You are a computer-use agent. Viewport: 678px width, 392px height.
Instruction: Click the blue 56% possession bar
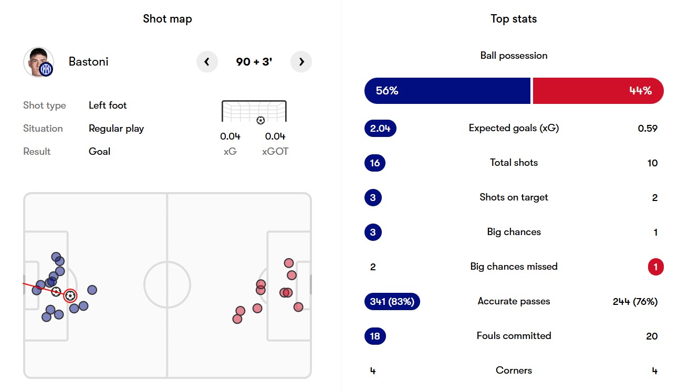click(x=447, y=91)
